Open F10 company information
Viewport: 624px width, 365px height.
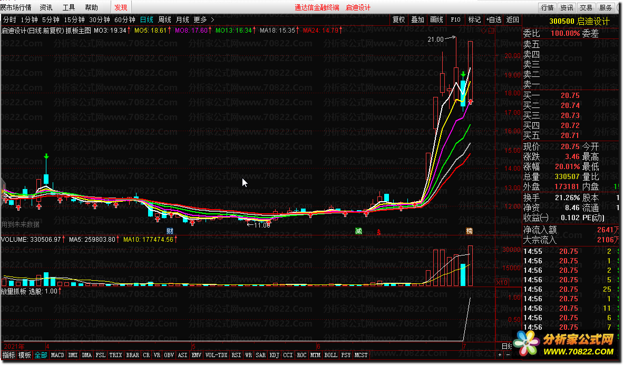point(455,19)
